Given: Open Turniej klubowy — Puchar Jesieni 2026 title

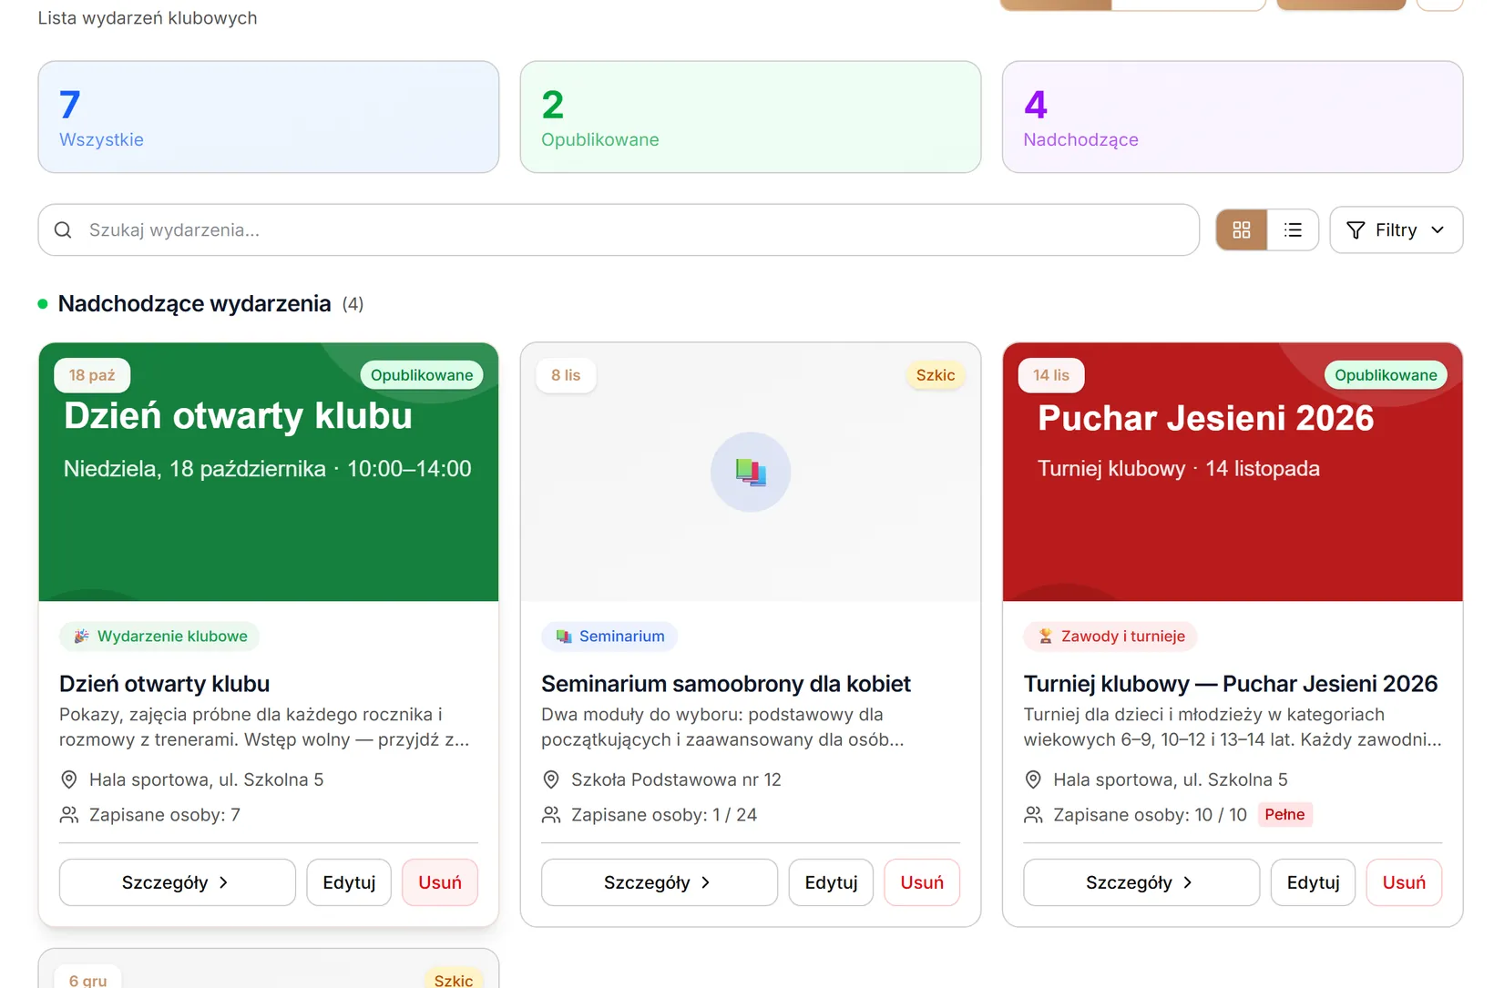Looking at the screenshot, I should [1230, 684].
